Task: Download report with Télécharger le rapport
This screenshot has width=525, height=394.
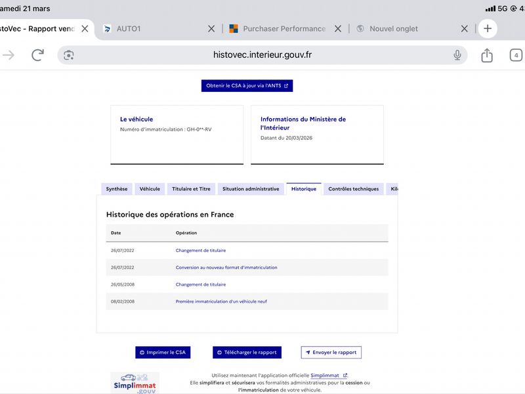Action: point(247,353)
